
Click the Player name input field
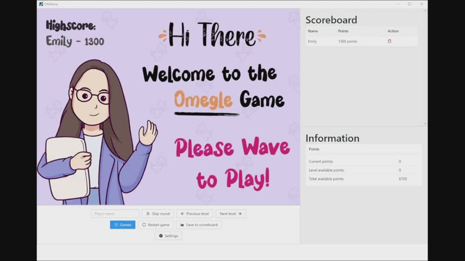(x=115, y=214)
